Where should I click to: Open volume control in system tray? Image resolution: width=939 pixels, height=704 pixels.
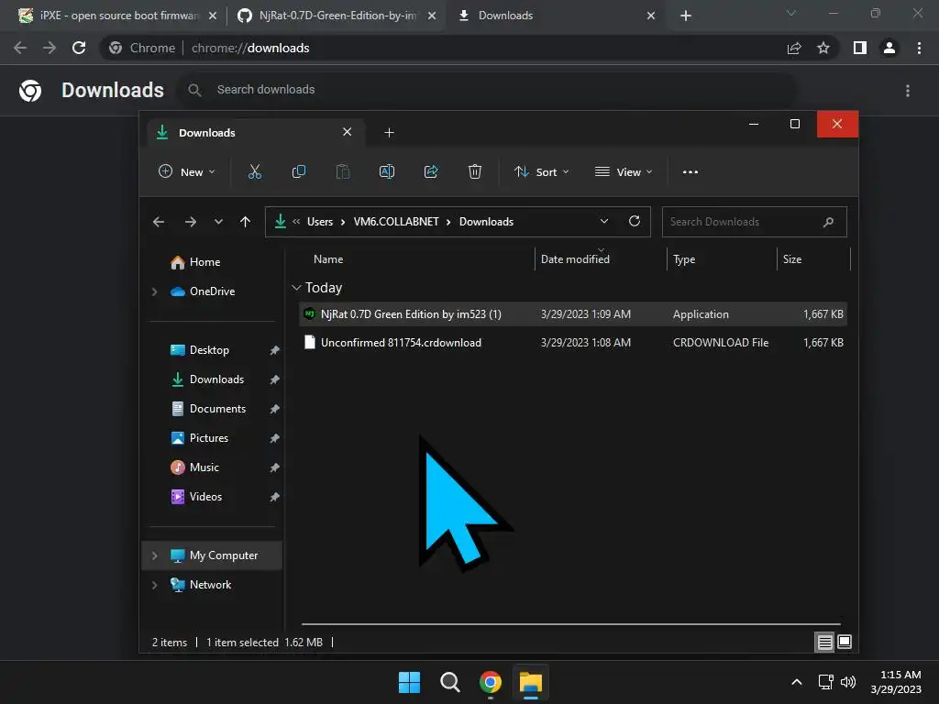click(848, 682)
